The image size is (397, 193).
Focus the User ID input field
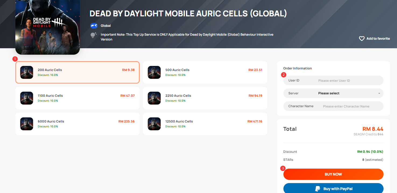point(333,80)
